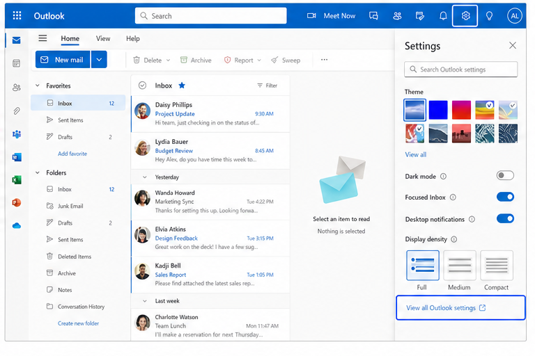The width and height of the screenshot is (535, 356).
Task: Close the Settings panel
Action: (x=513, y=45)
